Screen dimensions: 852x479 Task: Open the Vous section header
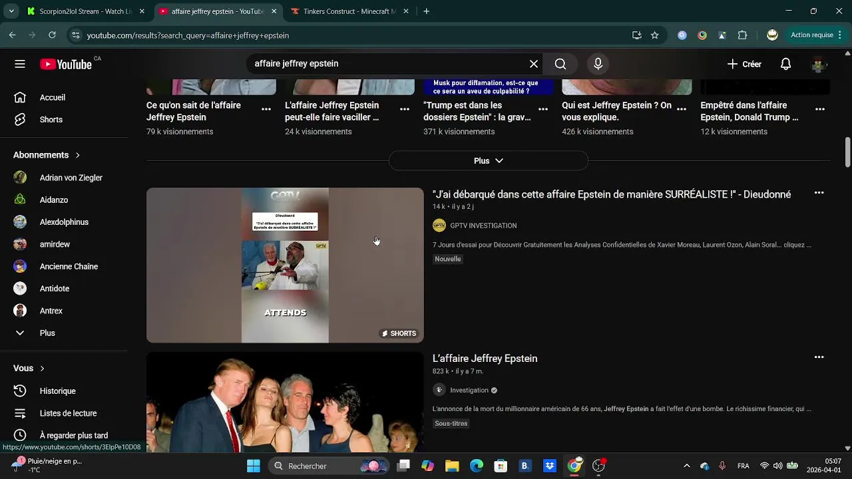pos(29,368)
